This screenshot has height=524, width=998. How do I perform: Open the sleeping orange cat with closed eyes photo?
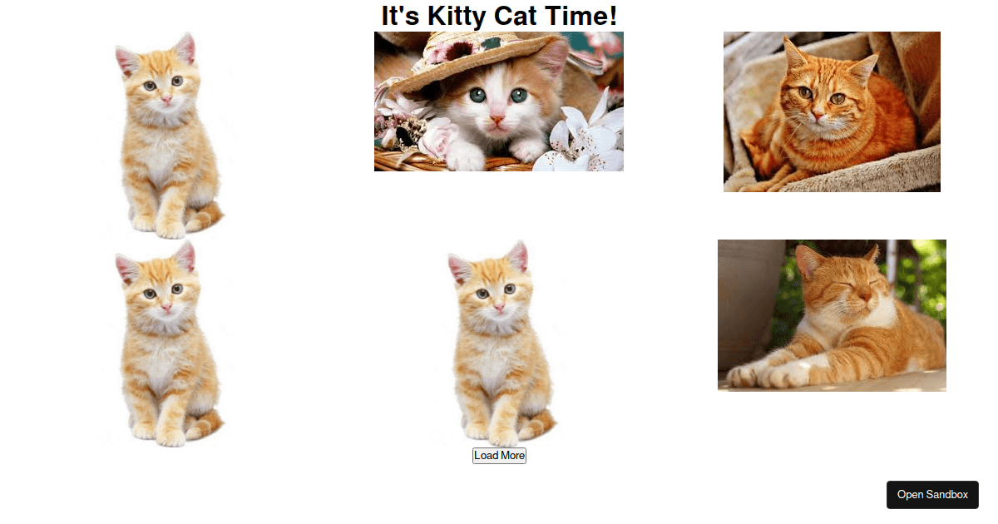832,315
